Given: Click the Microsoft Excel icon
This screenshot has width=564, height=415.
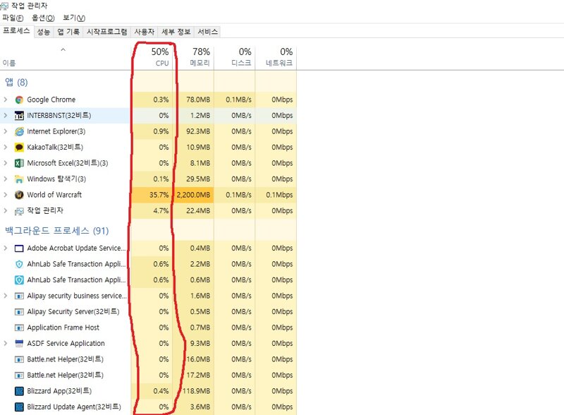Looking at the screenshot, I should [x=19, y=163].
